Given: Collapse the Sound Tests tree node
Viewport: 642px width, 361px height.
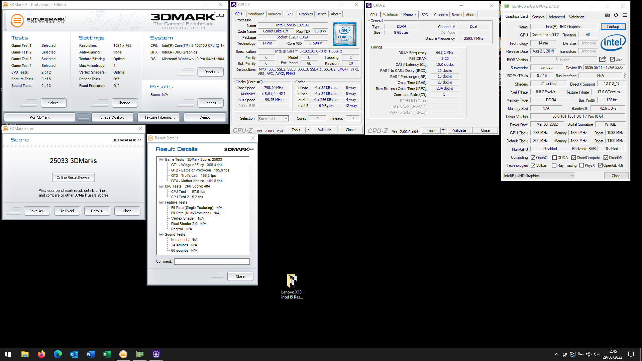Looking at the screenshot, I should click(x=161, y=235).
